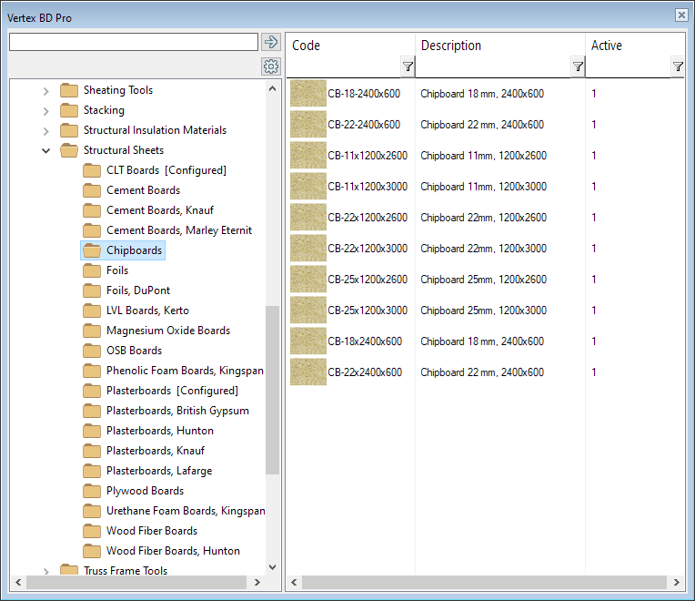Screen dimensions: 695x601
Task: Click the Active column filter icon
Action: [x=678, y=66]
